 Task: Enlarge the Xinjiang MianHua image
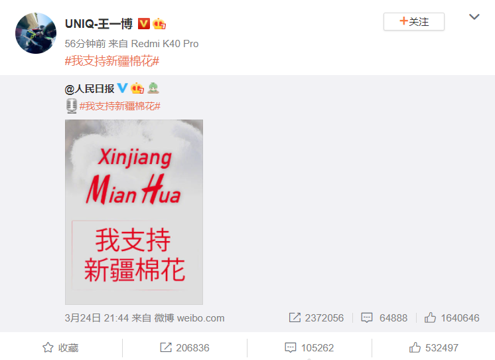coord(134,212)
